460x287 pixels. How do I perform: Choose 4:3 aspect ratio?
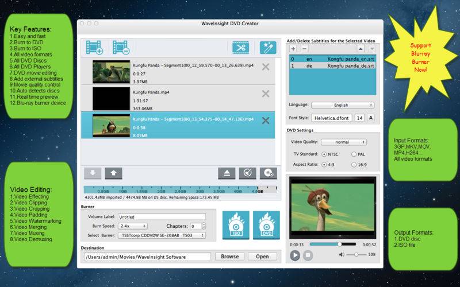(x=324, y=165)
